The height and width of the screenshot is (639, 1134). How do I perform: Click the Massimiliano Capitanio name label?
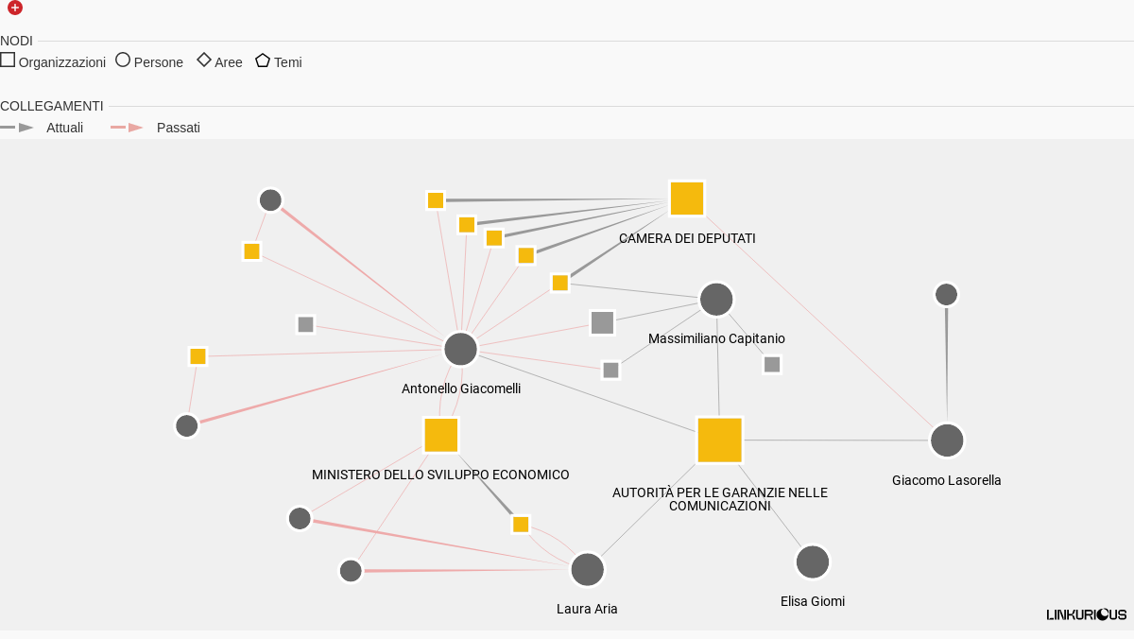click(716, 338)
